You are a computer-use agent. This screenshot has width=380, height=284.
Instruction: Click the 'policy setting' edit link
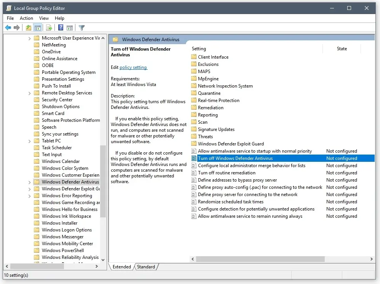[x=133, y=67]
